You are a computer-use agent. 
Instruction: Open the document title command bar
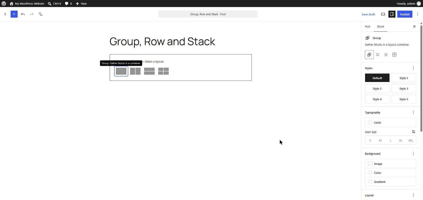[208, 14]
